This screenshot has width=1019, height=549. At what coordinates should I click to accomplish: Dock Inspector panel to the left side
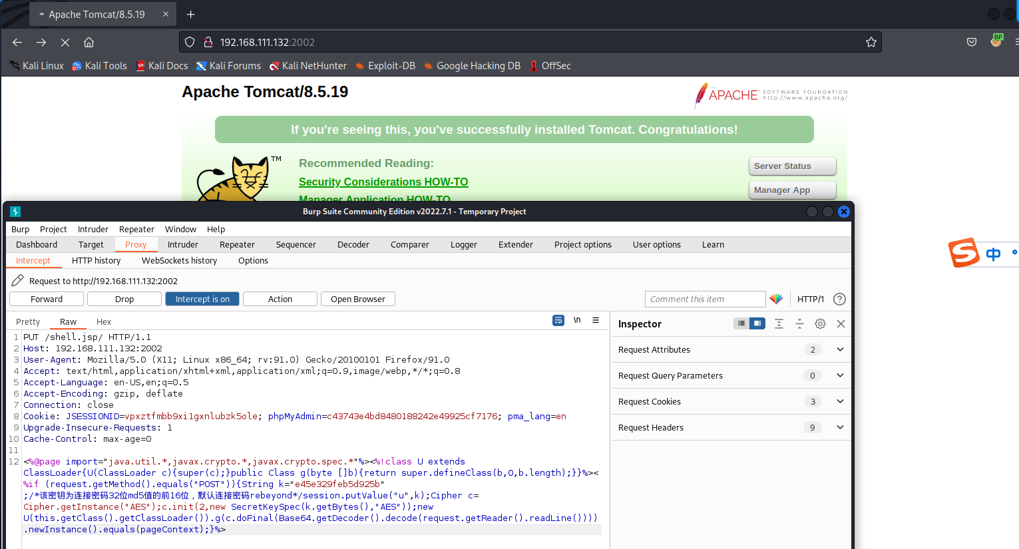tap(741, 323)
